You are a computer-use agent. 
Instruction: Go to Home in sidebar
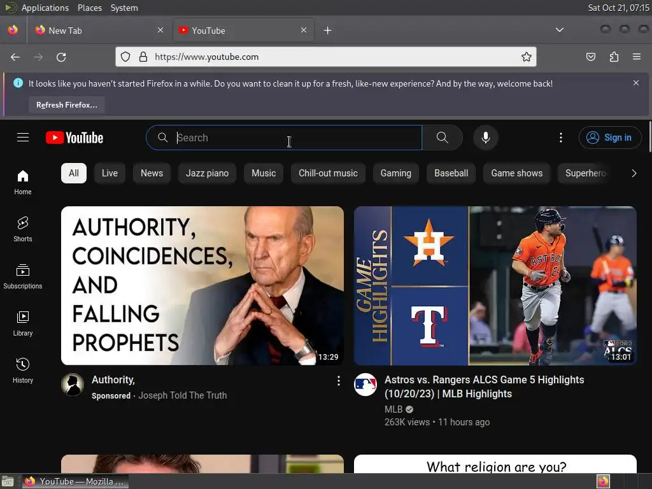pyautogui.click(x=23, y=183)
